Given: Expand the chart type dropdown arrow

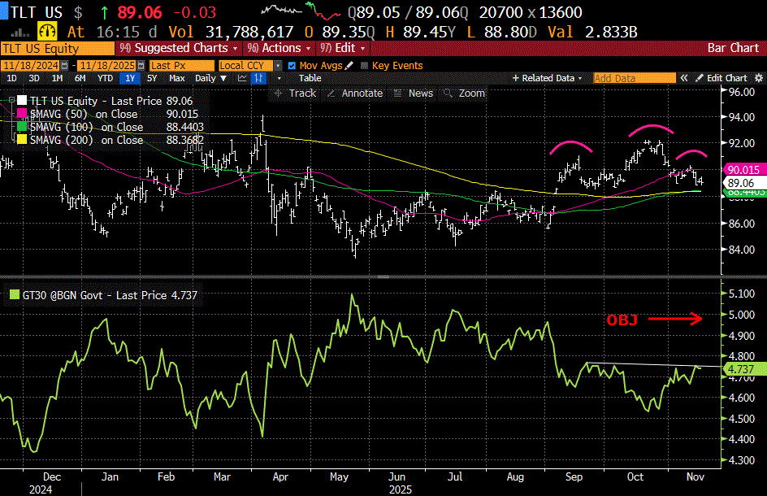Looking at the screenshot, I should click(279, 78).
